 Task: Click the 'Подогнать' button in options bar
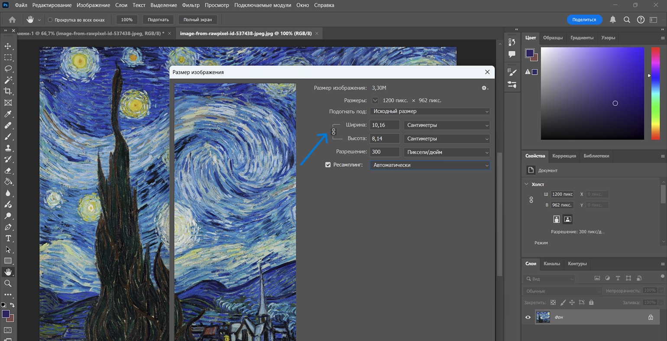pos(158,19)
